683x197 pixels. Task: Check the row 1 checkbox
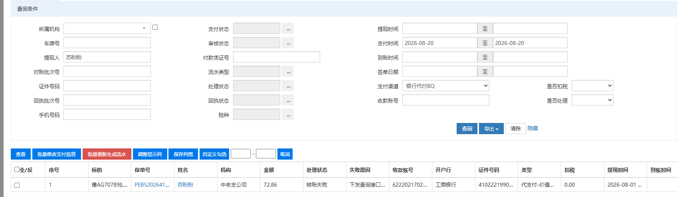coord(17,185)
